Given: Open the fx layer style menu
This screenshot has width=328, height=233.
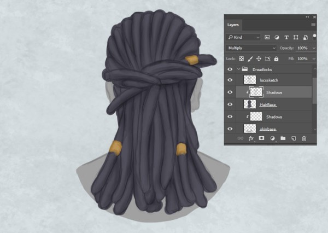Looking at the screenshot, I should point(251,138).
